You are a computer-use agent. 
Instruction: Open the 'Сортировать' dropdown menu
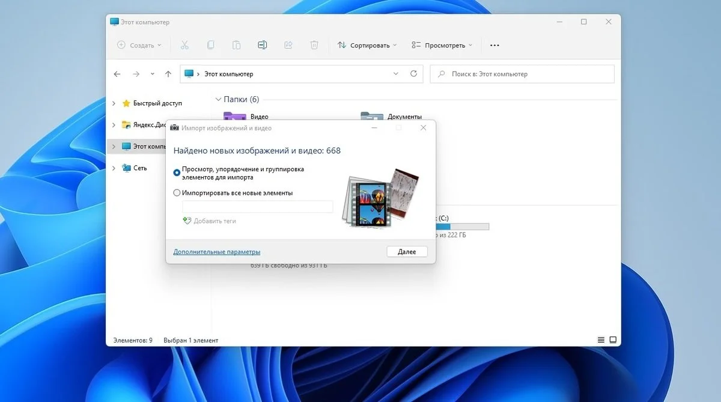point(367,45)
